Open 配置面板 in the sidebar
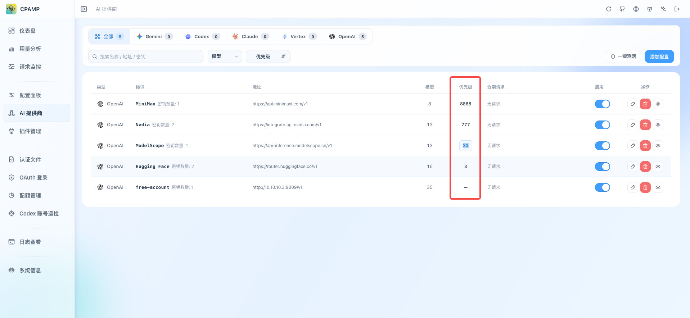The width and height of the screenshot is (690, 318). (x=37, y=95)
